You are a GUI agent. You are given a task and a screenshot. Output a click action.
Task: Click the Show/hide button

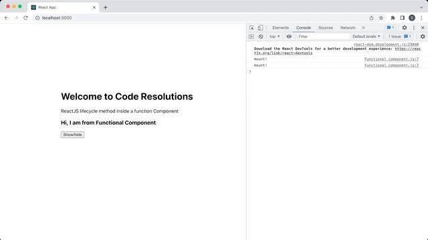coord(73,135)
